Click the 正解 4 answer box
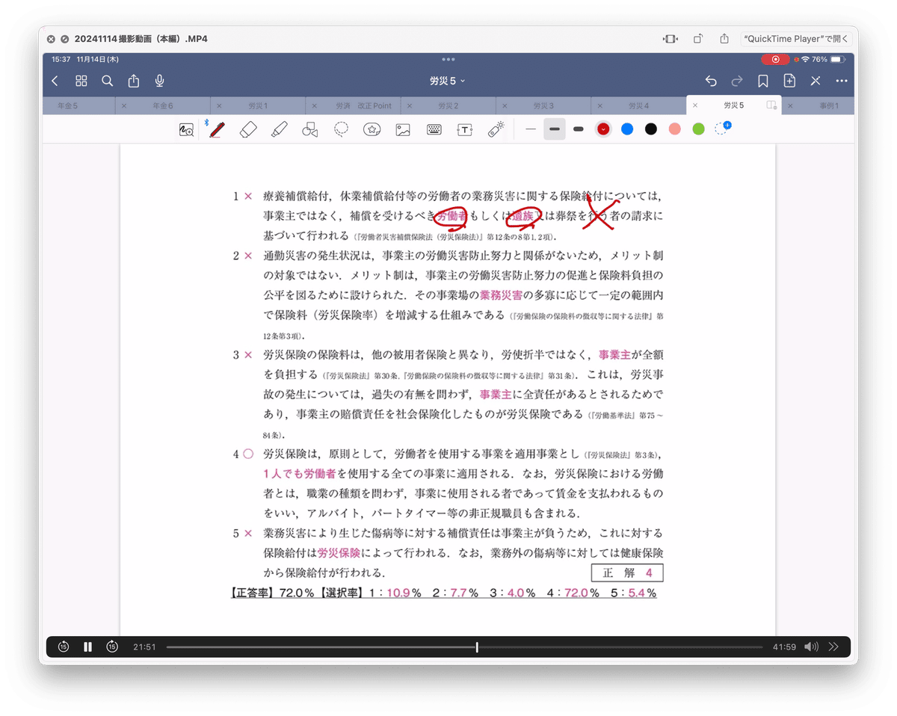897x716 pixels. (627, 573)
